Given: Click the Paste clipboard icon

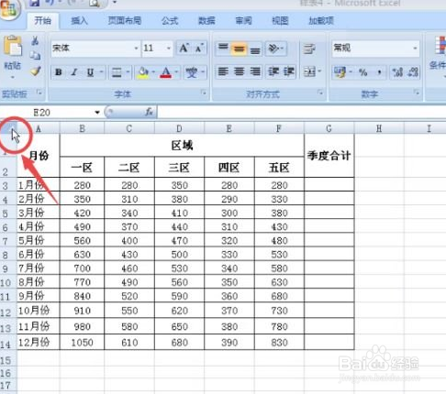Looking at the screenshot, I should 13,46.
